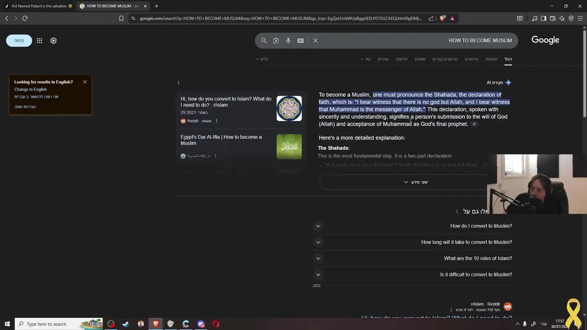Viewport: 587px width, 330px height.
Task: Click 'Change to English' link
Action: 30,89
